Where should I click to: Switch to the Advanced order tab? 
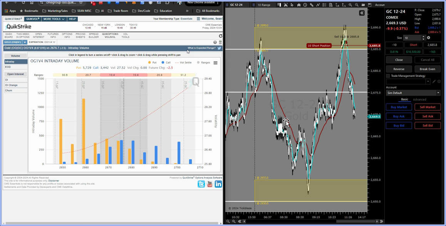pyautogui.click(x=419, y=99)
